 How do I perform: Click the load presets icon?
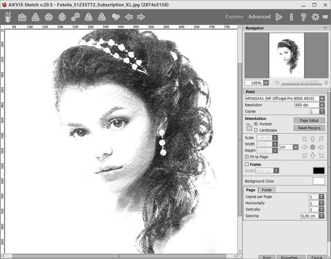[89, 17]
